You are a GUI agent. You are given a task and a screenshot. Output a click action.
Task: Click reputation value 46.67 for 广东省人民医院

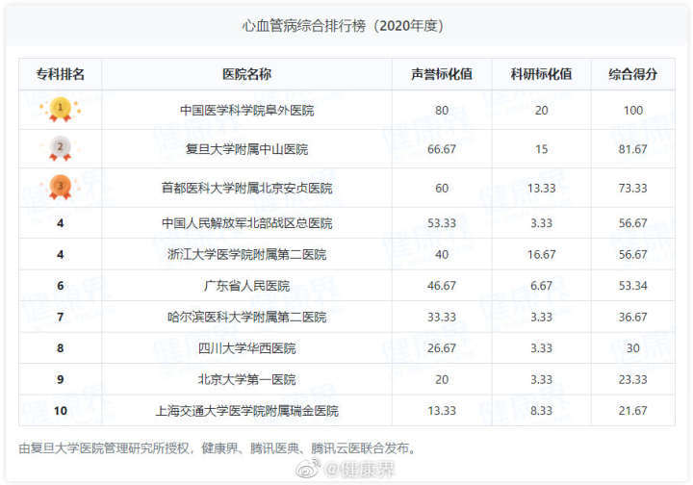click(442, 286)
